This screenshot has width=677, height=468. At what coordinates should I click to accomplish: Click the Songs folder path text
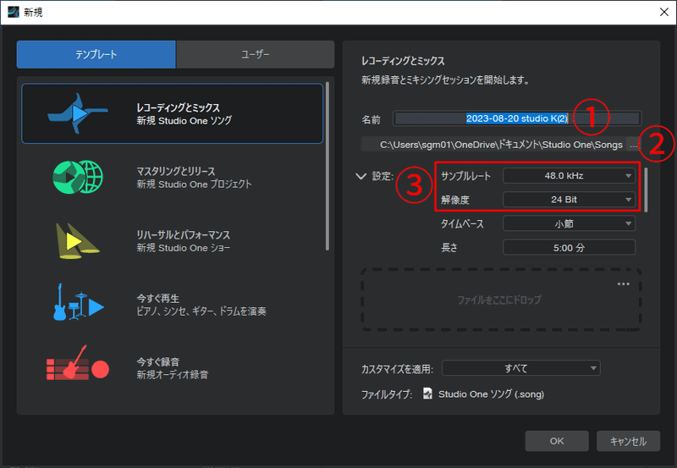point(501,145)
